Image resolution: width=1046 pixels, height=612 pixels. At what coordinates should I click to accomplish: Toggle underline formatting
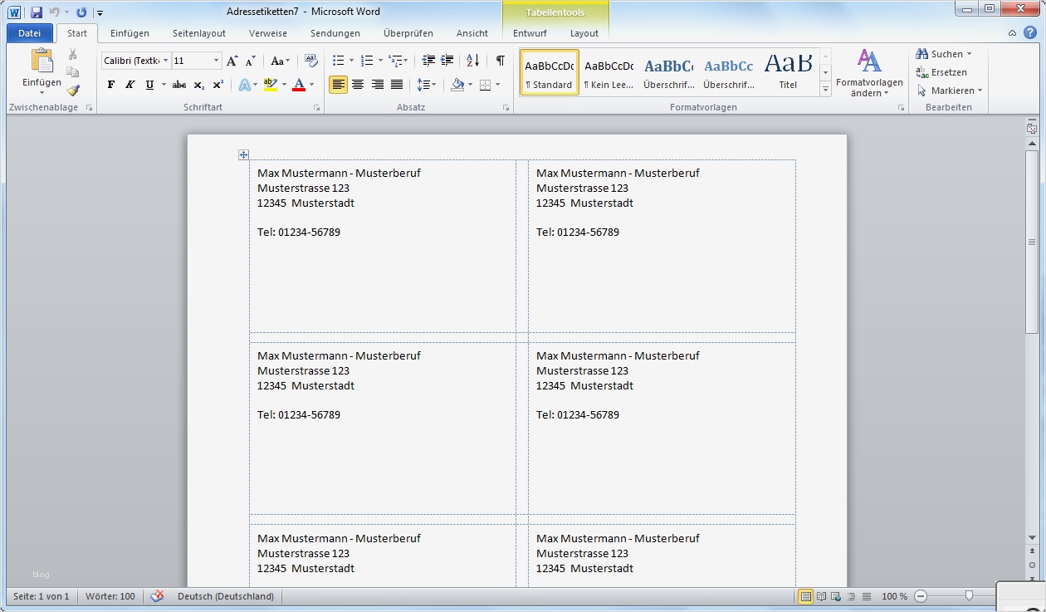pyautogui.click(x=149, y=84)
